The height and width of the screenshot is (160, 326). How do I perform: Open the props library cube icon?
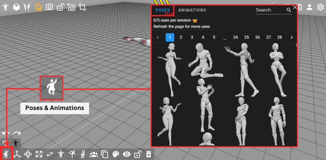click(16, 7)
